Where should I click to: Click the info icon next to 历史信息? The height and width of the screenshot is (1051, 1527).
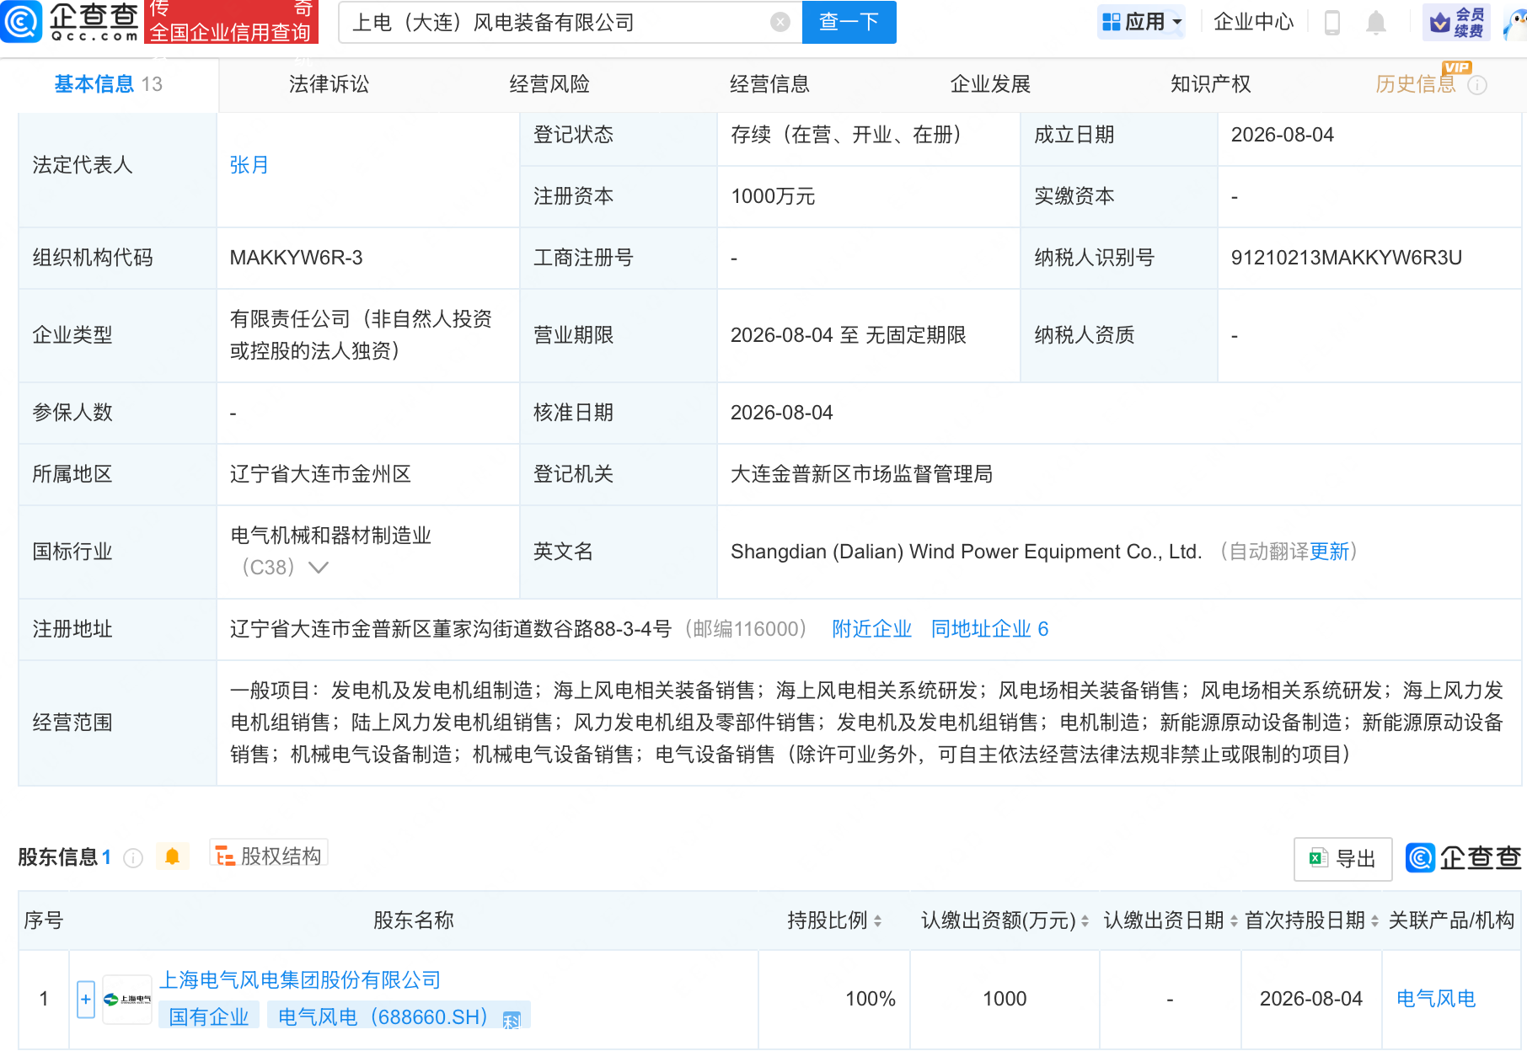[1477, 85]
